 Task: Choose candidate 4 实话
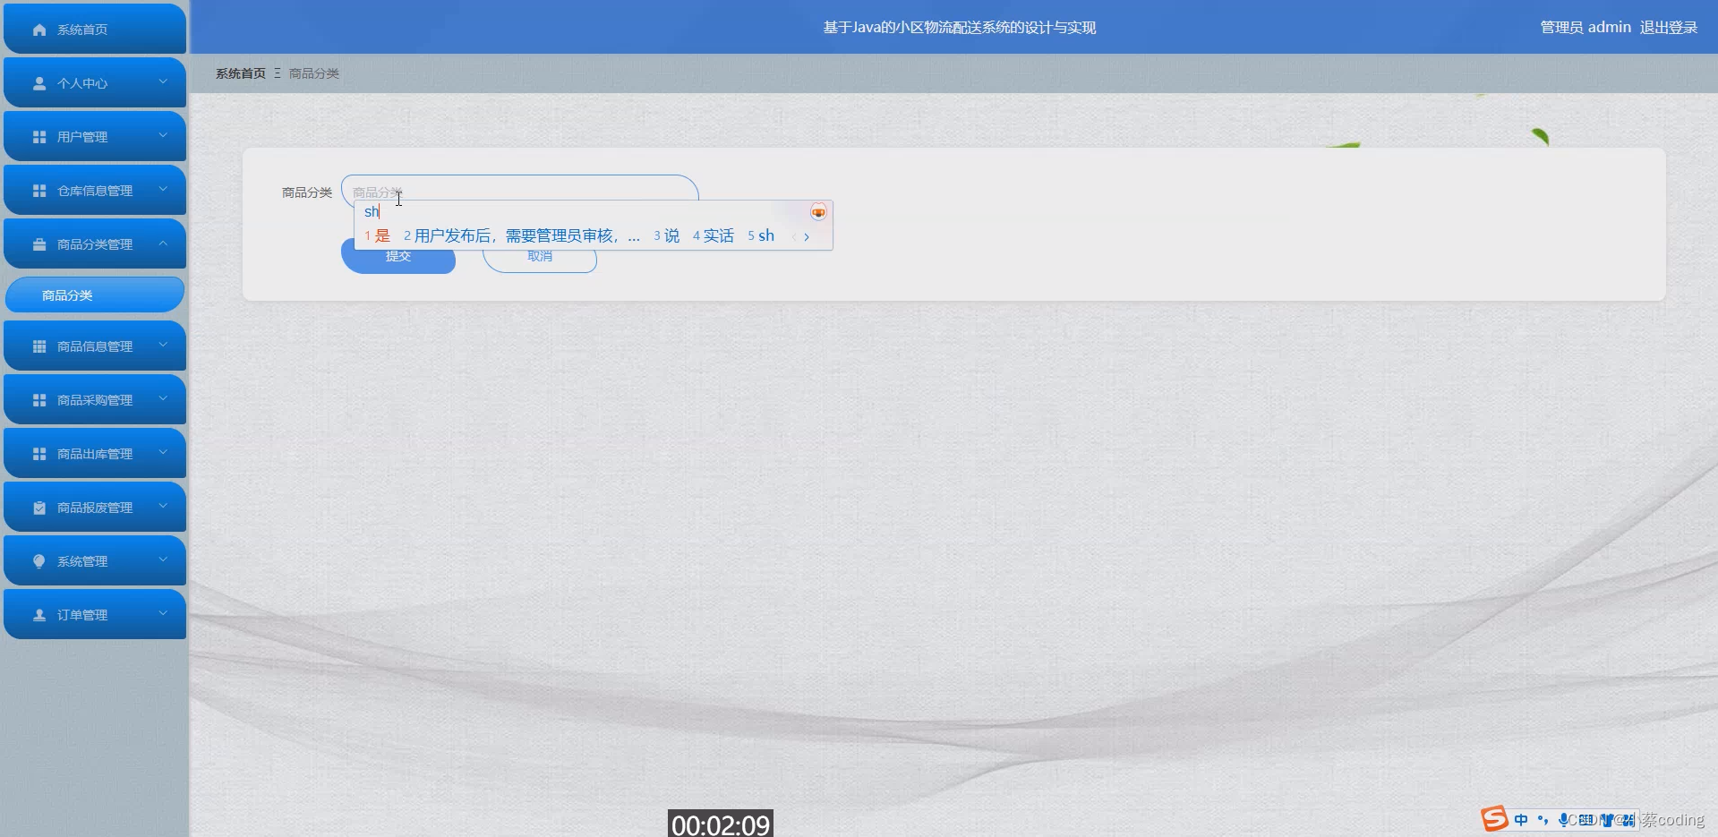click(714, 236)
